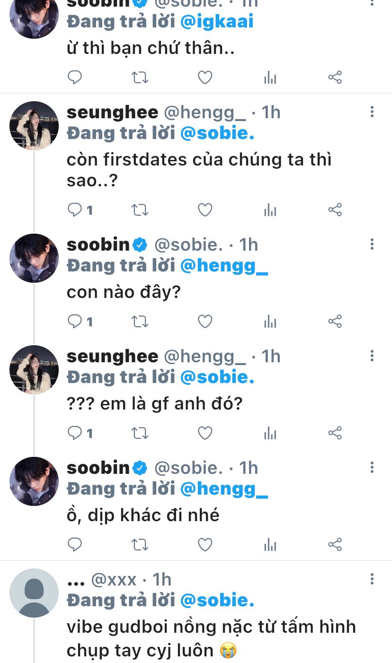
Task: Open seunghee's name on the firstdates tweet
Action: [x=113, y=113]
